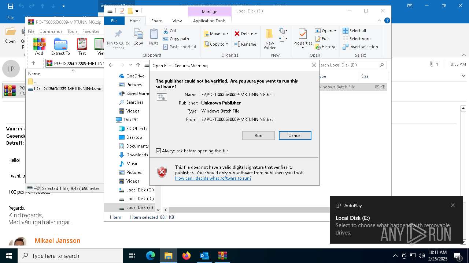Click Rename in the Organize group
The image size is (469, 263).
click(245, 44)
